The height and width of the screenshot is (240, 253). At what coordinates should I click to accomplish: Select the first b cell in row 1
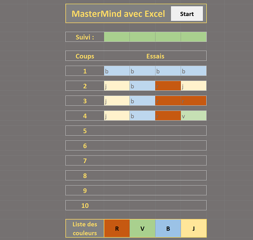[x=117, y=71]
